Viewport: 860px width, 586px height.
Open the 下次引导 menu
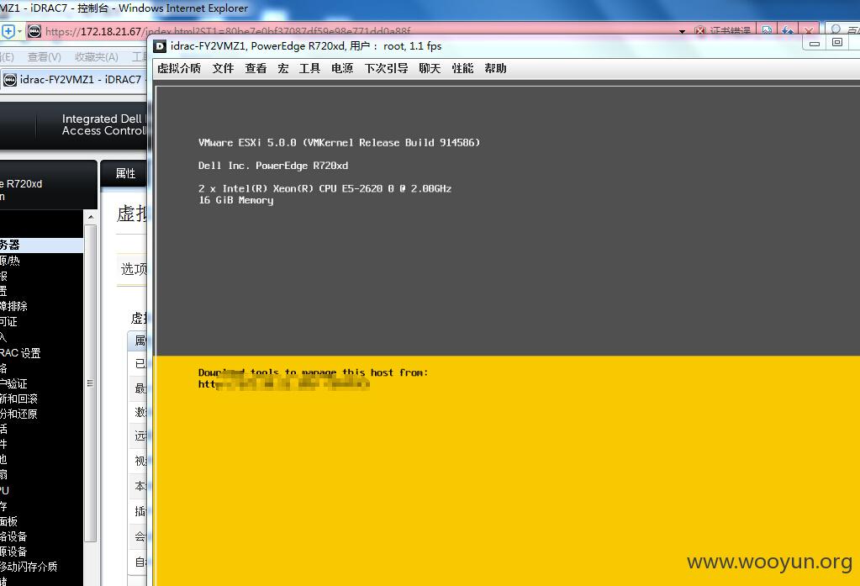(x=386, y=68)
